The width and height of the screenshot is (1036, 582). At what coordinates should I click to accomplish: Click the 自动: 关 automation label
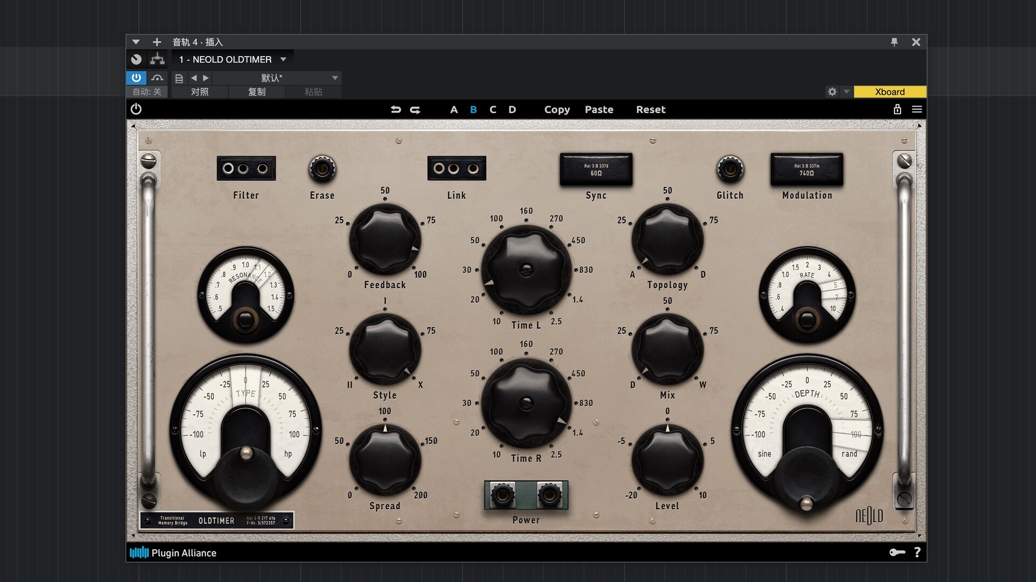click(x=147, y=92)
